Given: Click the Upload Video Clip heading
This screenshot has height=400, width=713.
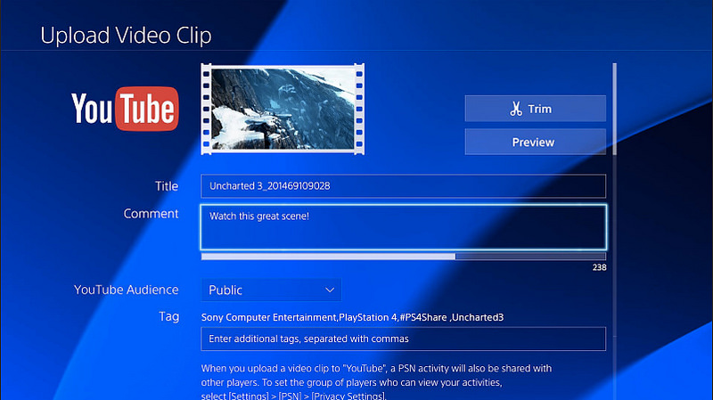Looking at the screenshot, I should coord(126,37).
